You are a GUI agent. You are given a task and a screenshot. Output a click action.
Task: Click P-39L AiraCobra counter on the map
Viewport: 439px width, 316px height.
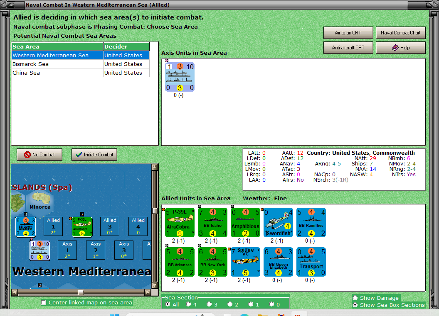point(82,226)
